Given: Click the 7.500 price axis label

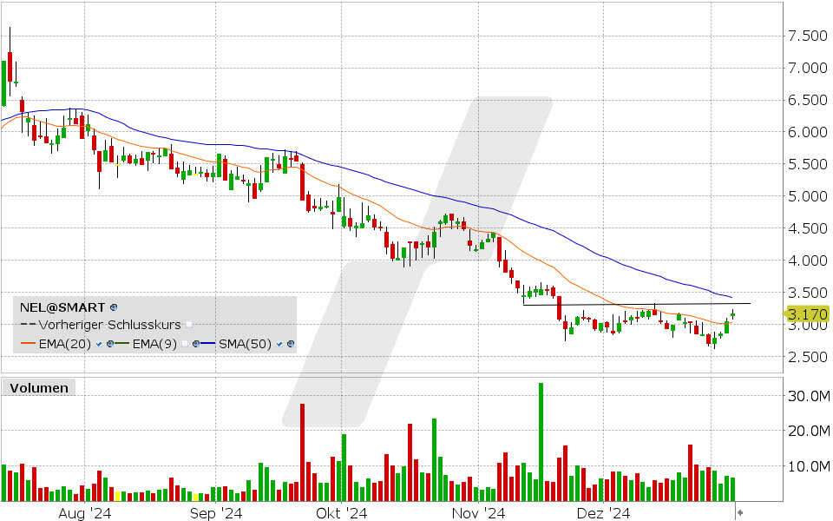Looking at the screenshot, I should 808,36.
